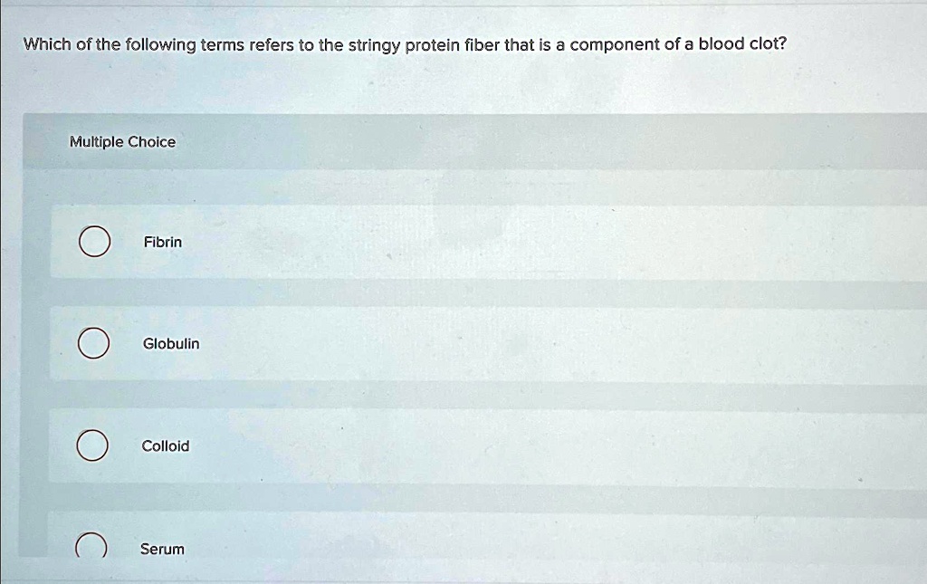Click the Fibrin answer label

(162, 242)
